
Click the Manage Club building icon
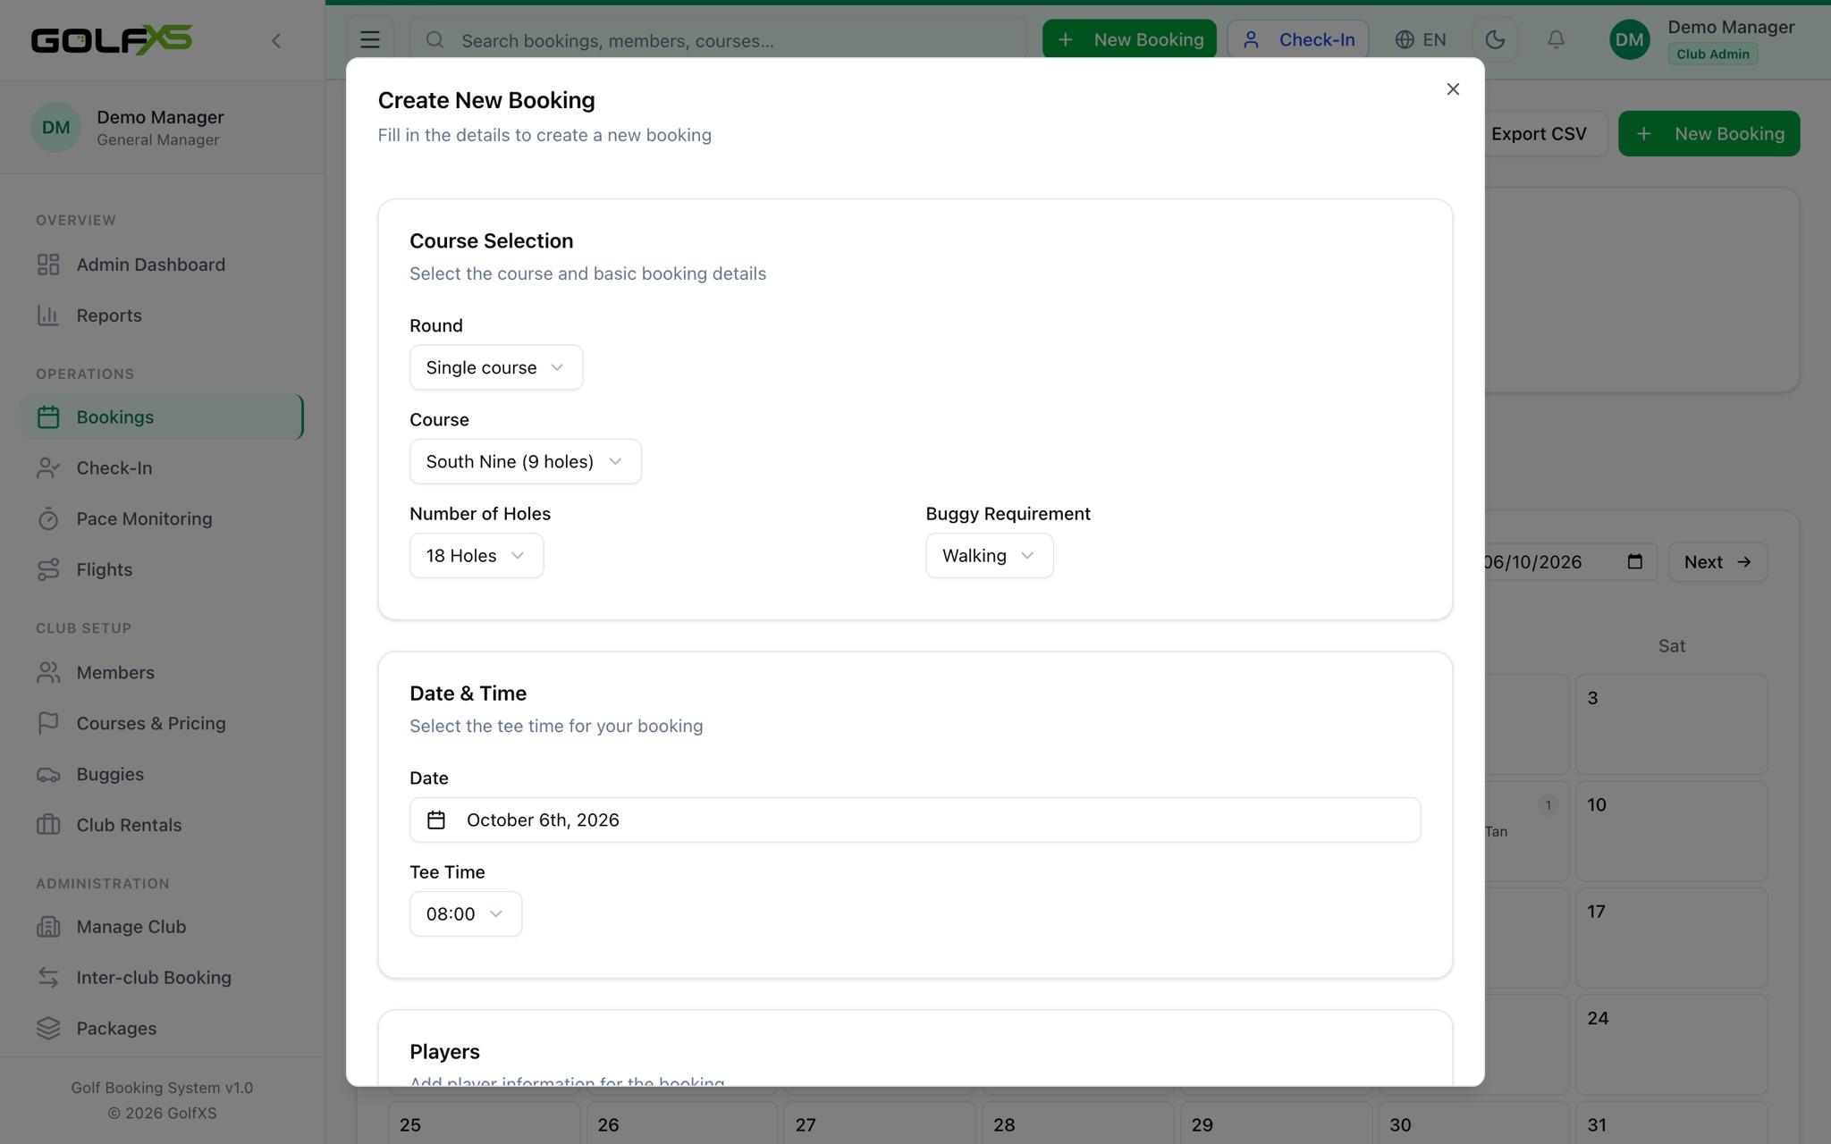coord(48,928)
